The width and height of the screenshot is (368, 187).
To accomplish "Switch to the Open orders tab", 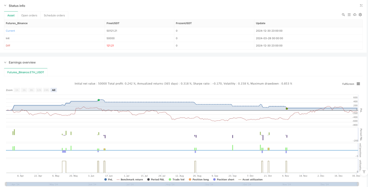I will point(29,15).
